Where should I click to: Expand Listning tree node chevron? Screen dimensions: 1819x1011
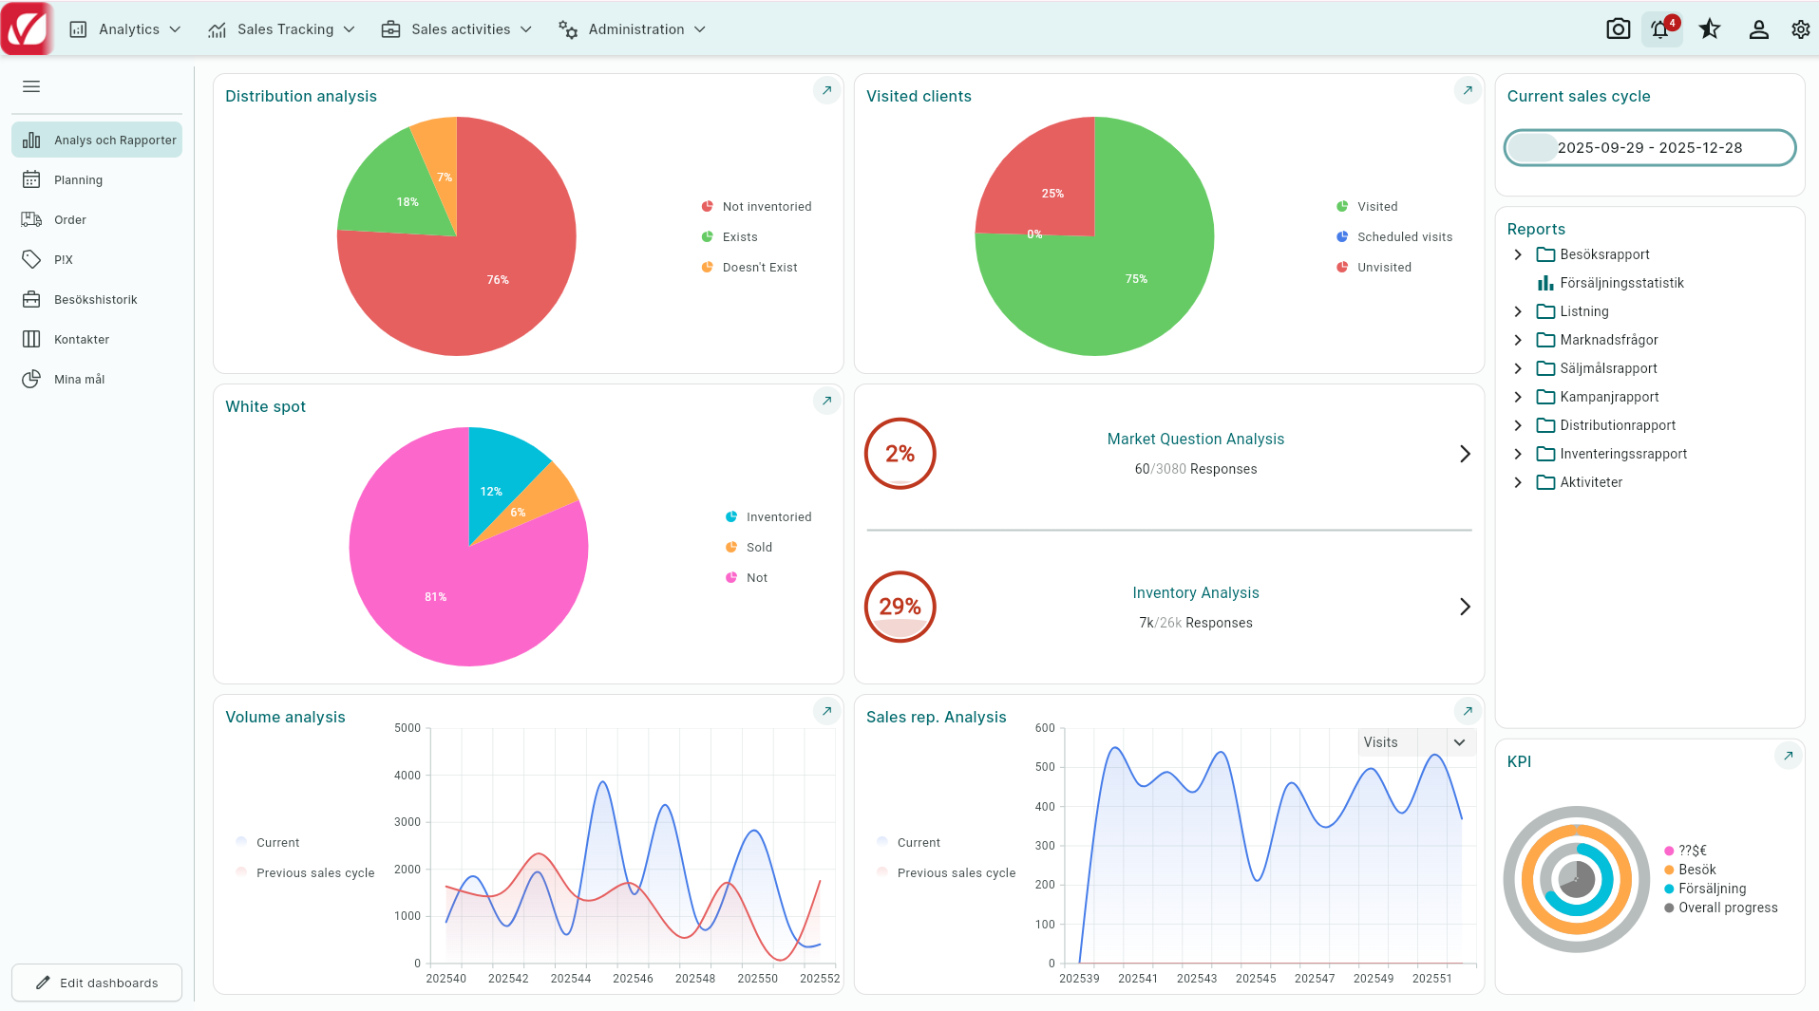(1518, 311)
